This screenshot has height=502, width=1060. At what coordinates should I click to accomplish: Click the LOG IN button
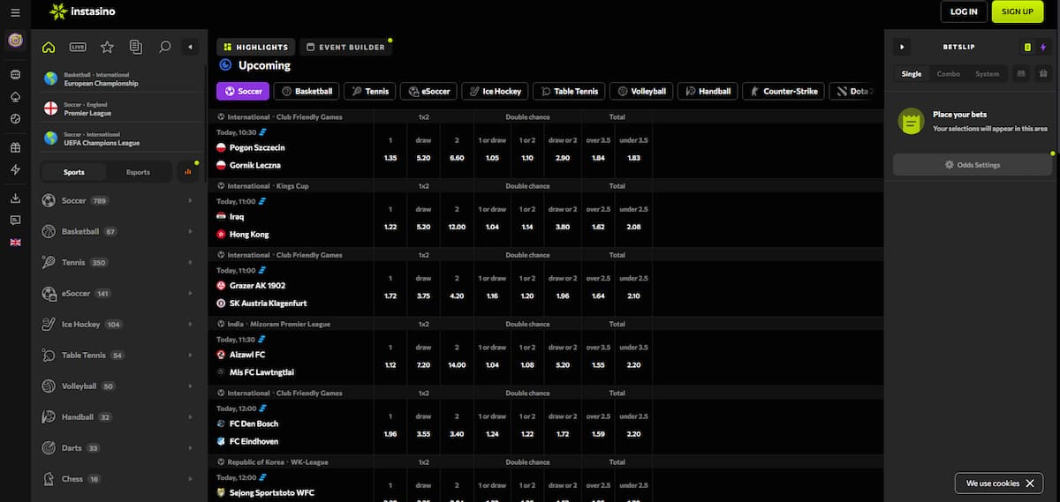point(964,11)
